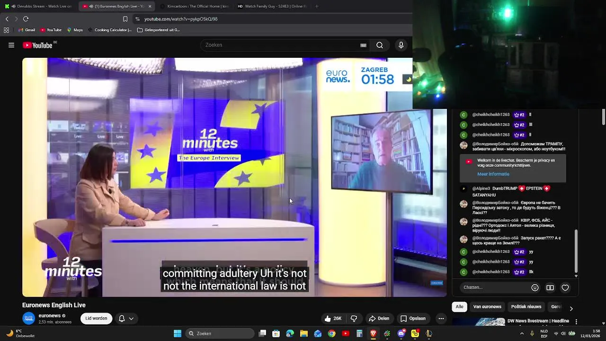Click the magnifying glass search button
Viewport: 606px width, 341px height.
[380, 45]
